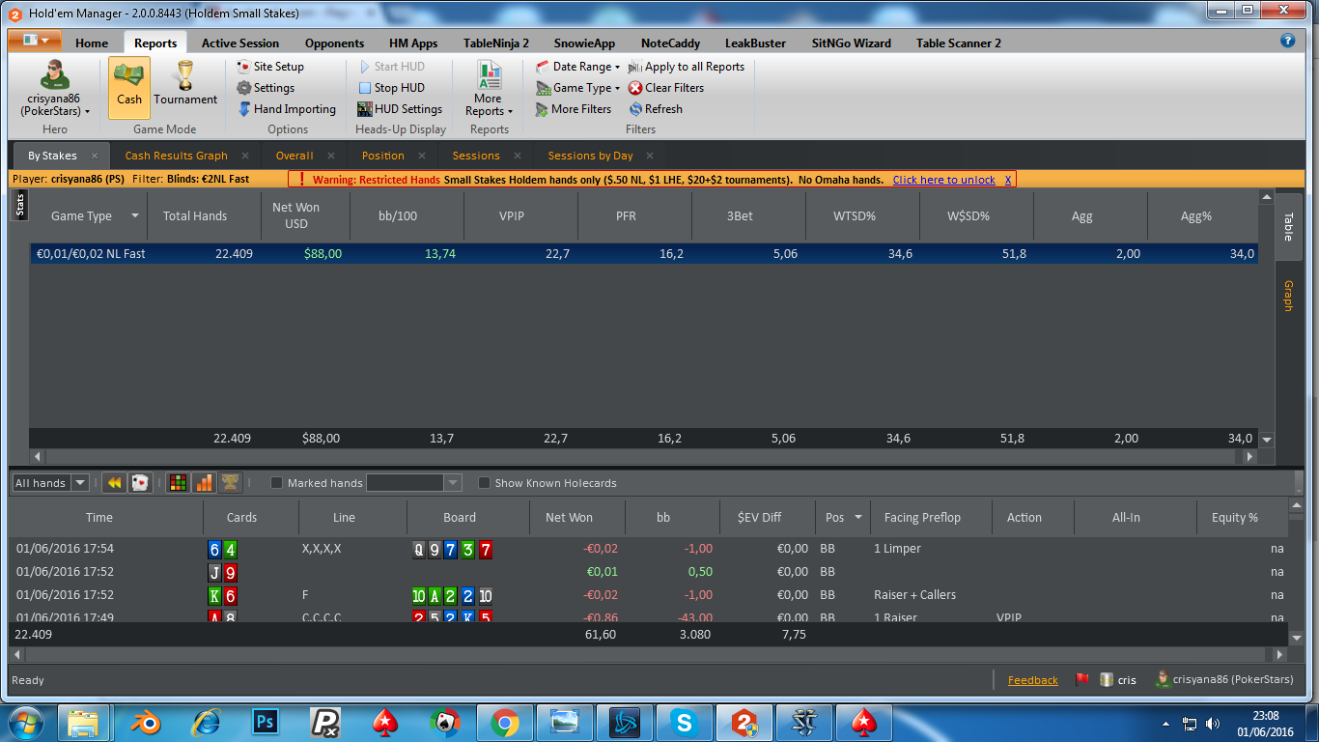Enable Show Known Holecards checkbox

tap(485, 483)
